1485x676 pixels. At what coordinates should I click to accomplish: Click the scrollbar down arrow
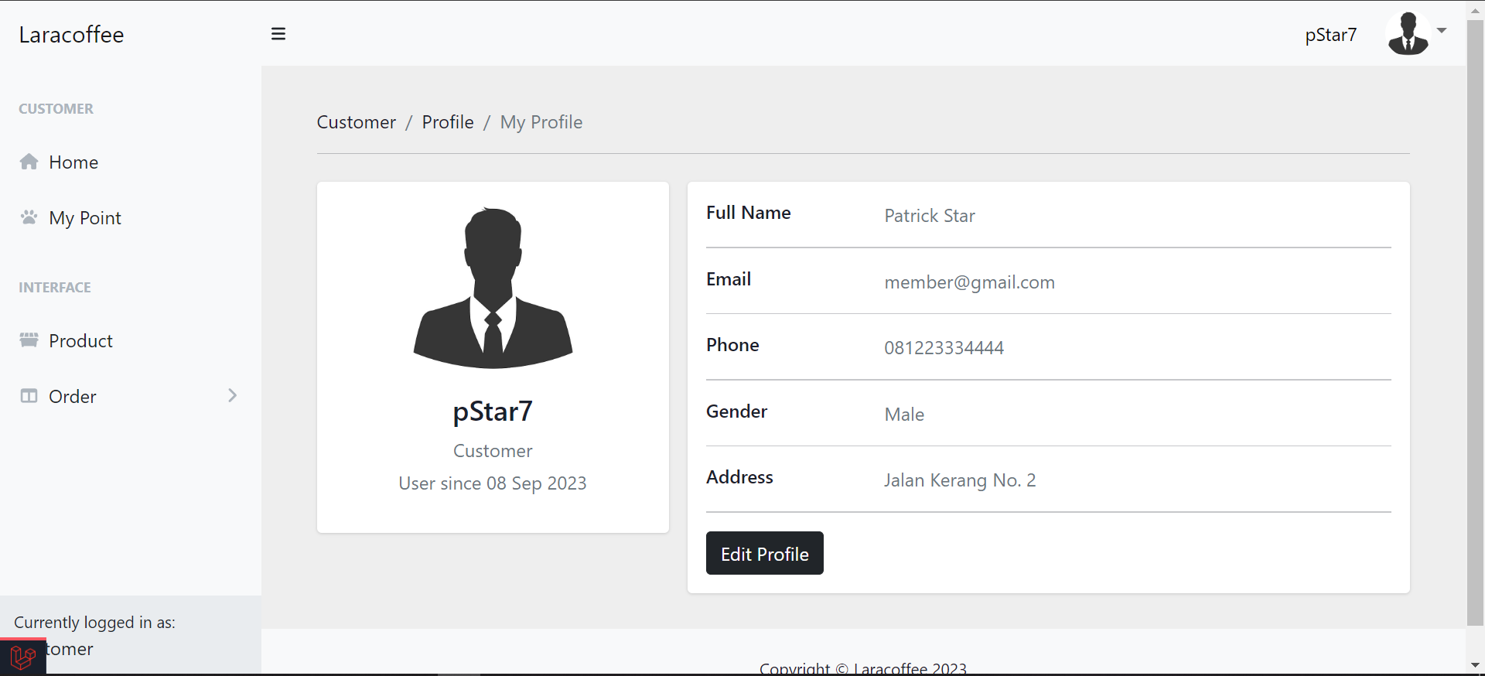pyautogui.click(x=1475, y=665)
